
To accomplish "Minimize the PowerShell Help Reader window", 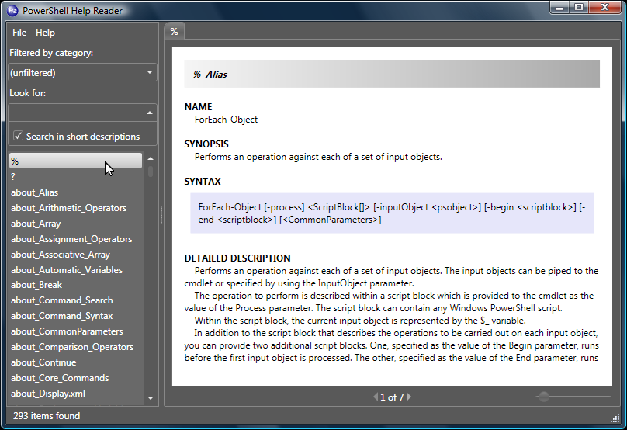I will [559, 7].
